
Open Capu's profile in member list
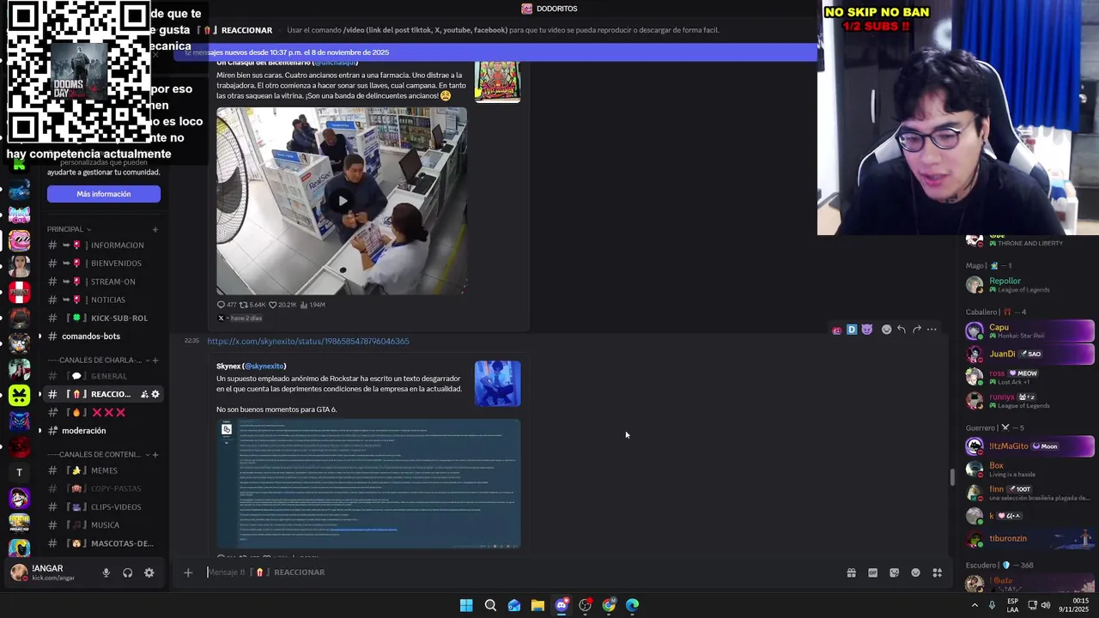pos(1029,330)
